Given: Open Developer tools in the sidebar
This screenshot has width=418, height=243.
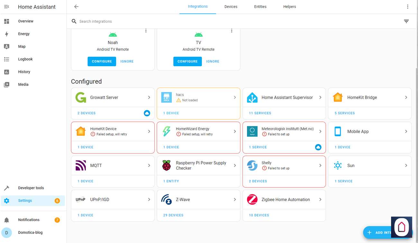Looking at the screenshot, I should pos(31,188).
